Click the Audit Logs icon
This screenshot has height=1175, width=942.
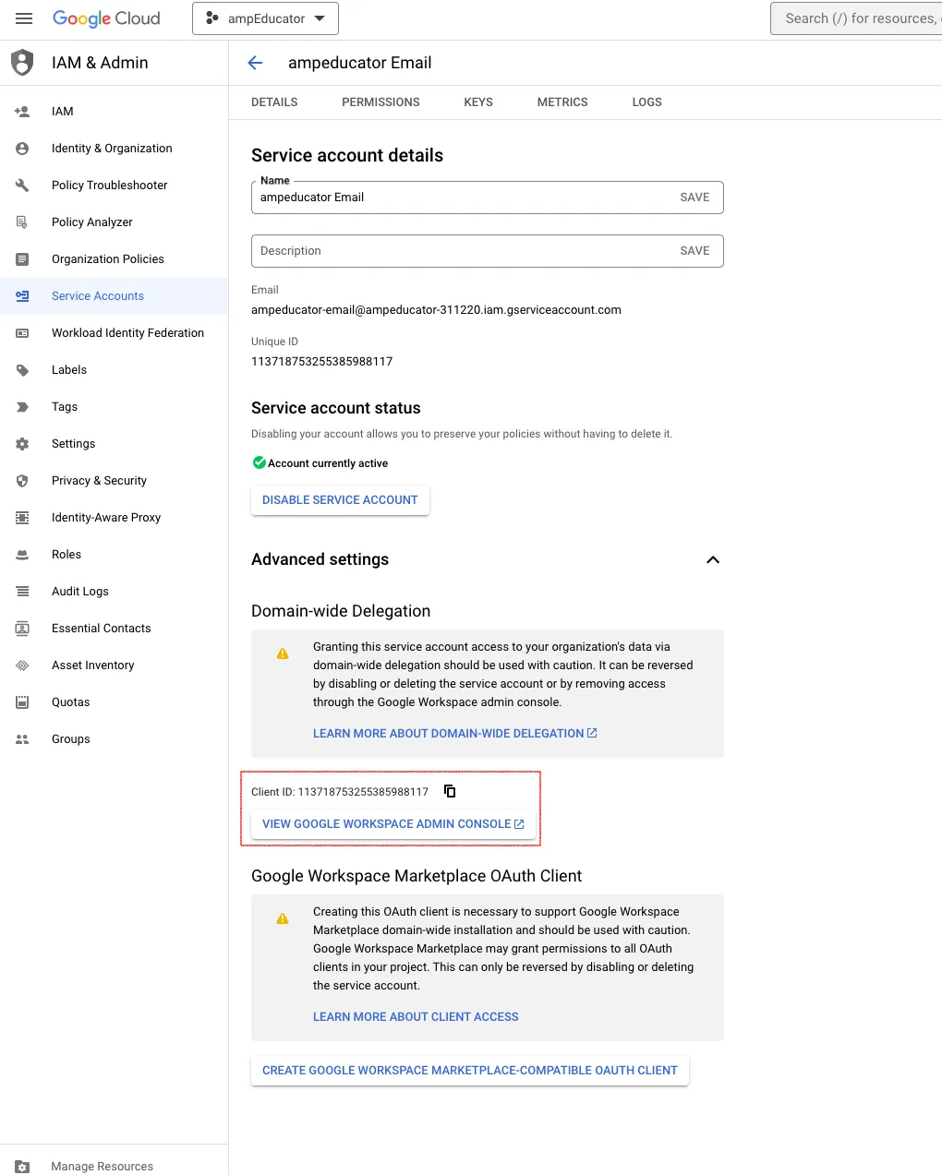(x=22, y=592)
